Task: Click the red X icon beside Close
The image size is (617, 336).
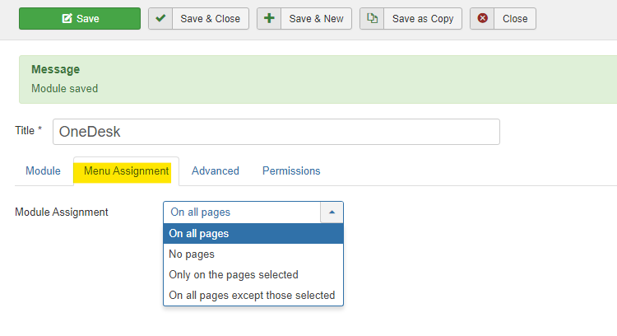Action: click(x=482, y=18)
